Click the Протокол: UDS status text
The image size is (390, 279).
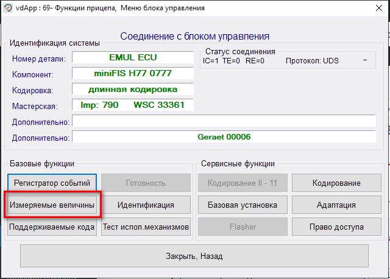(312, 61)
